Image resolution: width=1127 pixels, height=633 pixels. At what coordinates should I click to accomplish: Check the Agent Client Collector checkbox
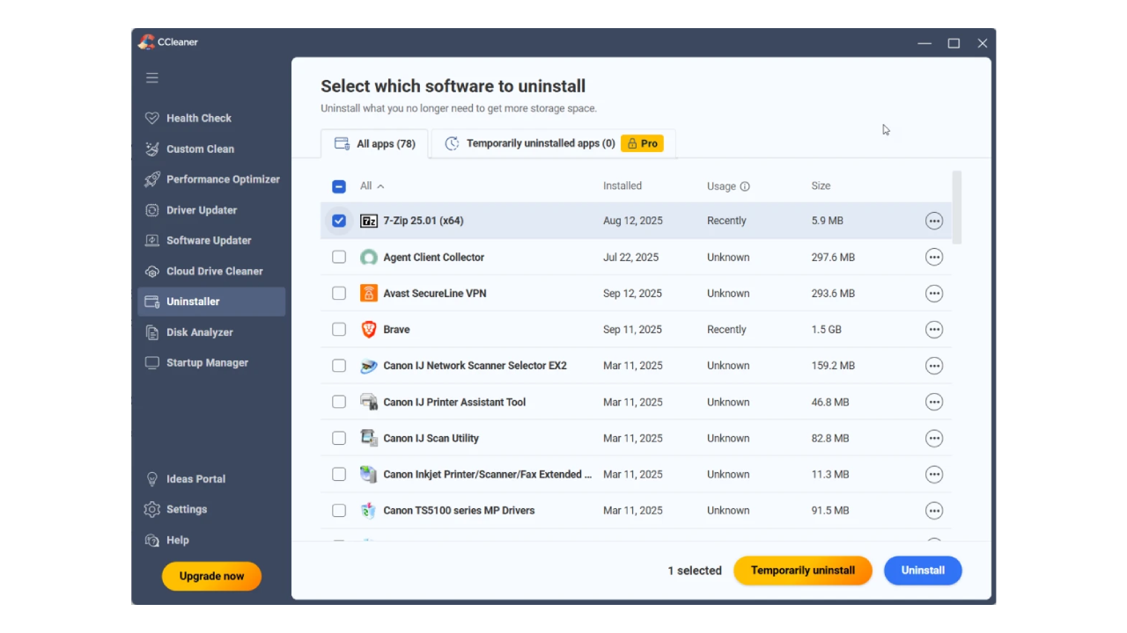339,257
